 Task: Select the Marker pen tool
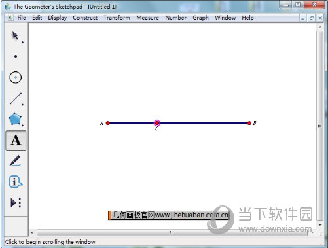tap(15, 161)
